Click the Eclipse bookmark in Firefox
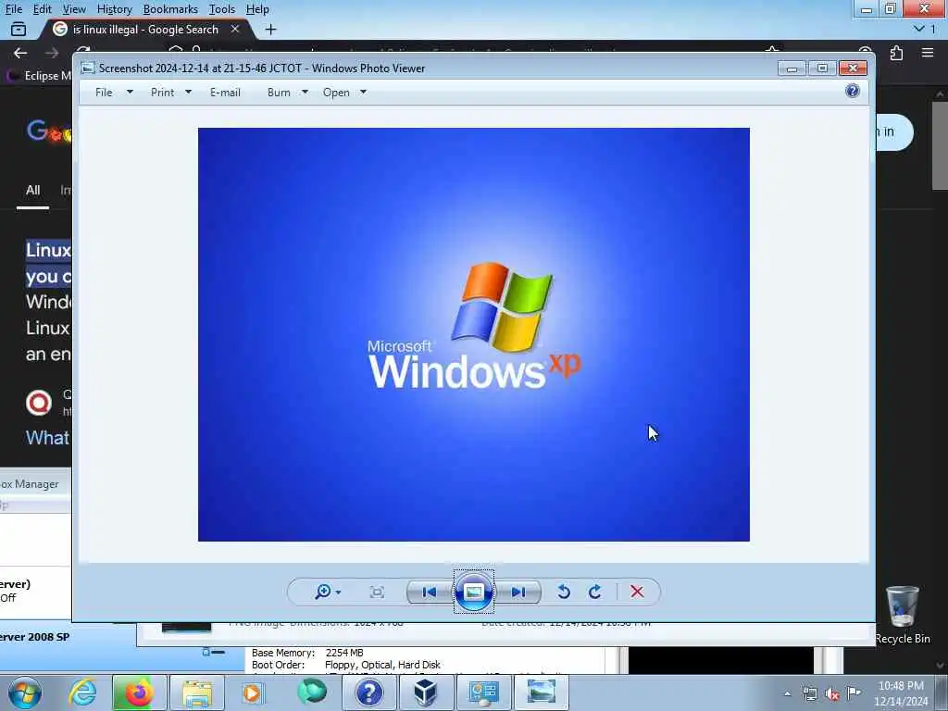 (39, 76)
